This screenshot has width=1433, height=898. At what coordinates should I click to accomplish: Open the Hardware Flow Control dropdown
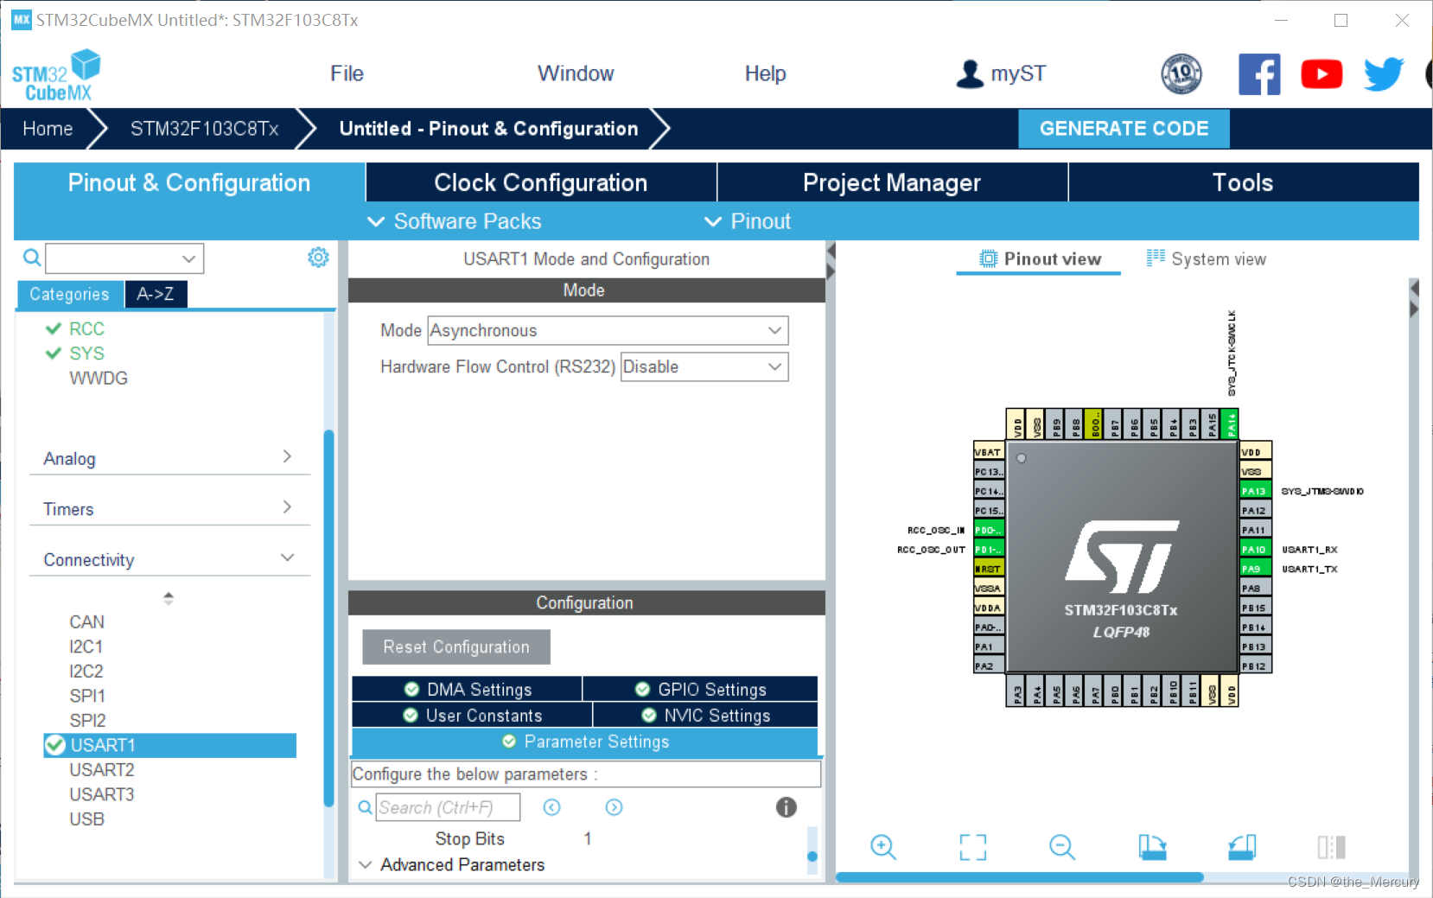(704, 366)
